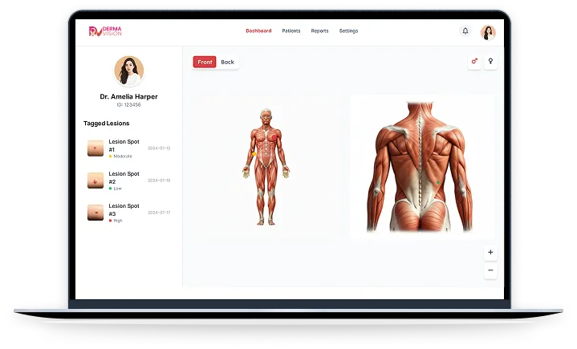Click the enlarged back anatomy image
This screenshot has height=349, width=577.
[420, 167]
